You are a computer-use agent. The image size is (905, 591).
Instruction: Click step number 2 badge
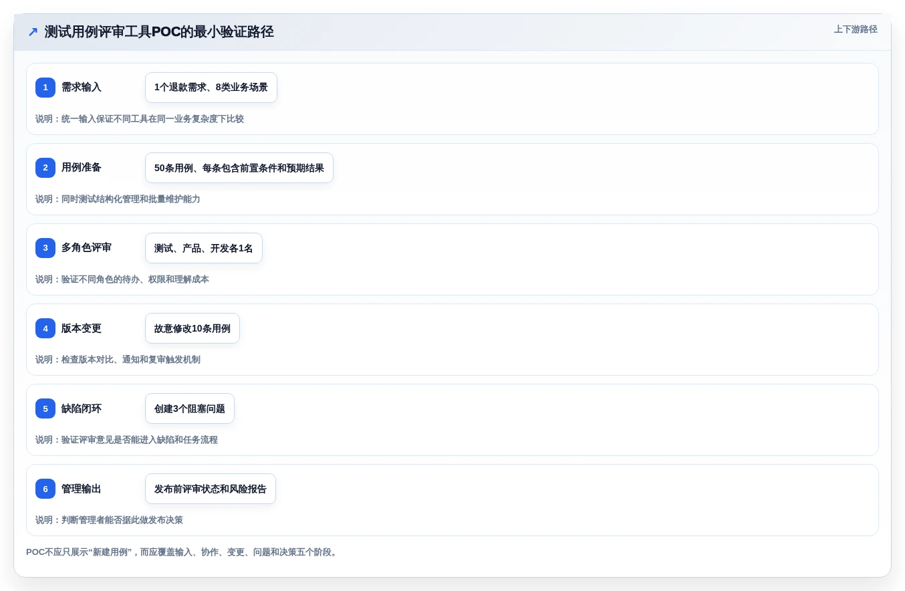click(x=45, y=168)
